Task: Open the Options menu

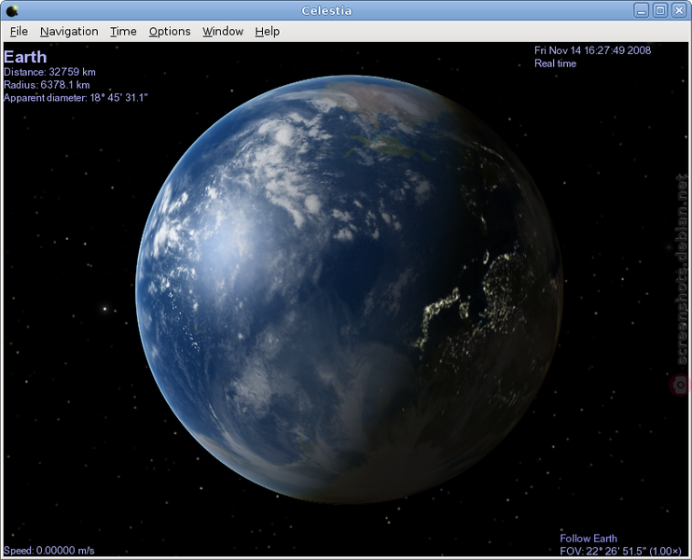Action: click(x=170, y=32)
